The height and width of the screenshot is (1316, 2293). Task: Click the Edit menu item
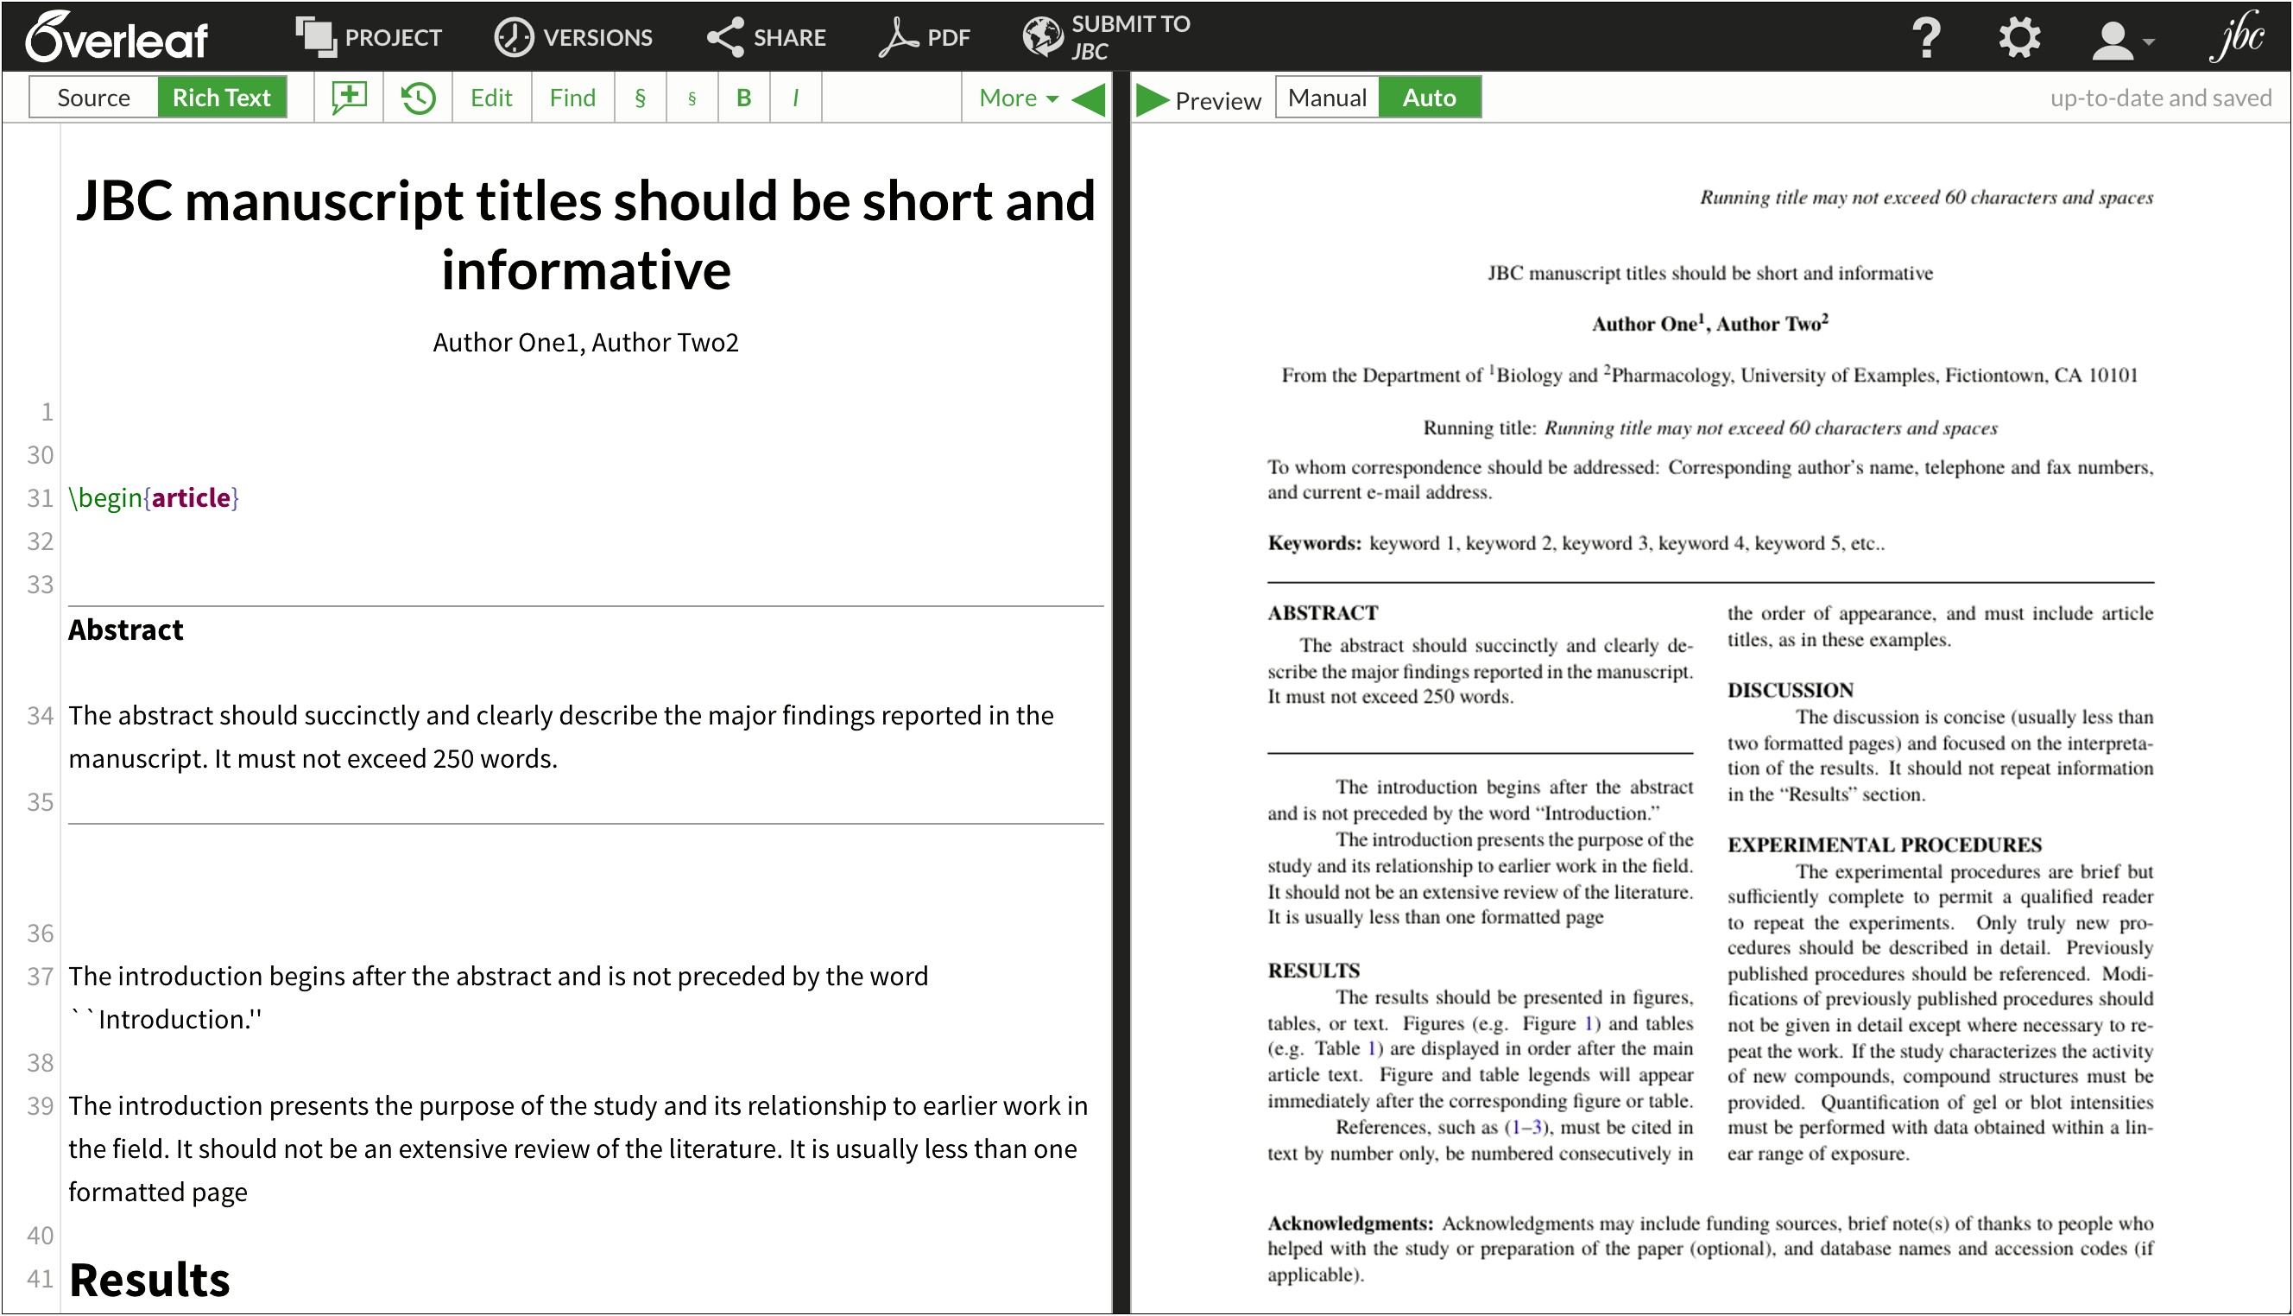point(491,98)
